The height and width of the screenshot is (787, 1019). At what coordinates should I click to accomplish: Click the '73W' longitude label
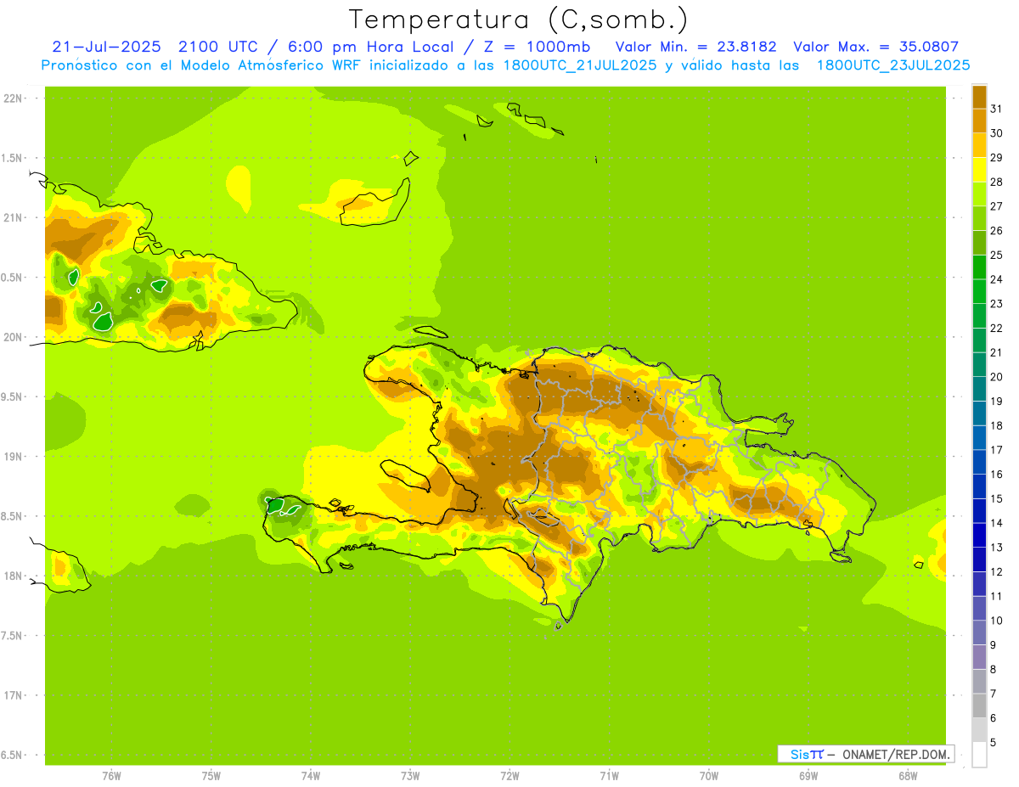pyautogui.click(x=410, y=776)
